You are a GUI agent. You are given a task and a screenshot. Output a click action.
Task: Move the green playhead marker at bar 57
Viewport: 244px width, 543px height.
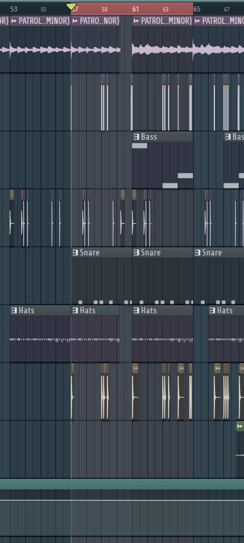click(x=71, y=6)
